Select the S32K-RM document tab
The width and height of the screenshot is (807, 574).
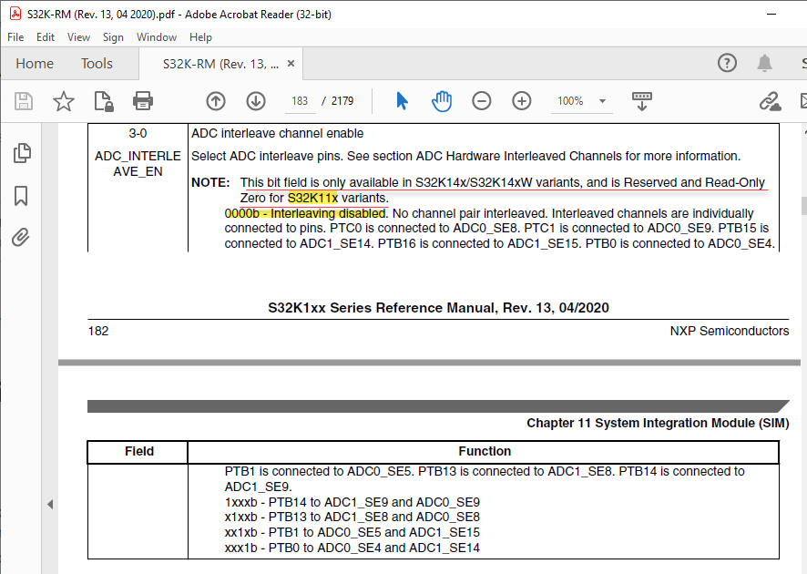220,64
